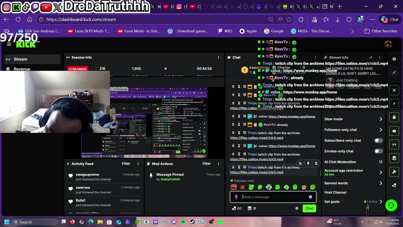Open favorites list icon in browser toolbar
This screenshot has width=403, height=227.
(x=326, y=20)
